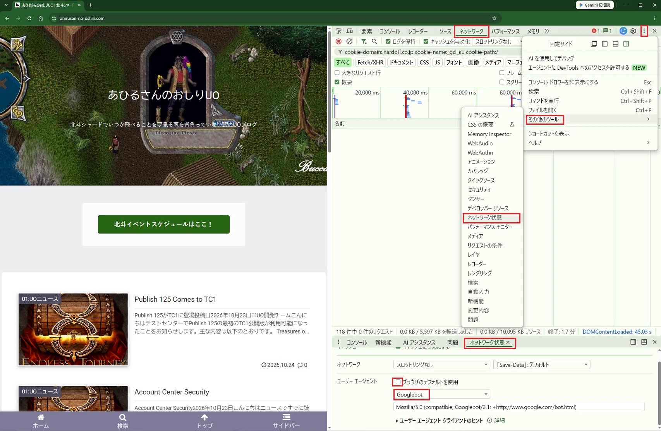Toggle キャッシュを無効化 checkbox
661x431 pixels.
pos(426,41)
